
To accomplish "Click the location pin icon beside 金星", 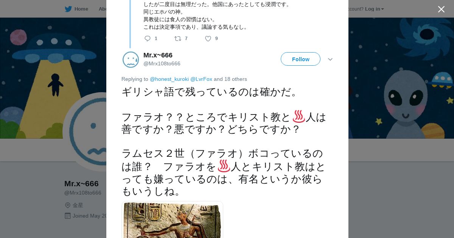I will pyautogui.click(x=68, y=205).
